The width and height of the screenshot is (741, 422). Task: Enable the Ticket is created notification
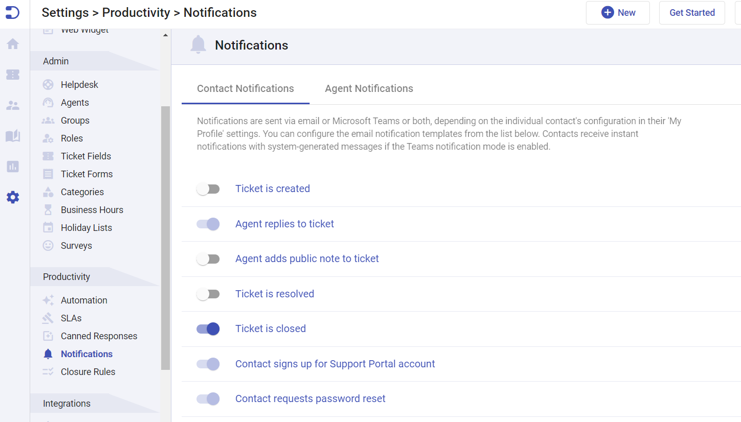(208, 189)
